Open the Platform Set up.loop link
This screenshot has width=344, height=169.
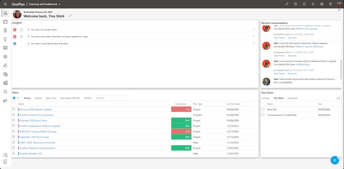click(x=306, y=29)
